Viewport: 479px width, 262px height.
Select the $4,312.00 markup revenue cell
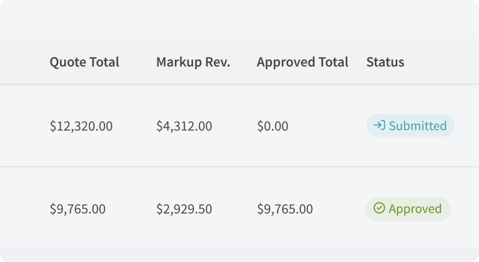pyautogui.click(x=184, y=126)
